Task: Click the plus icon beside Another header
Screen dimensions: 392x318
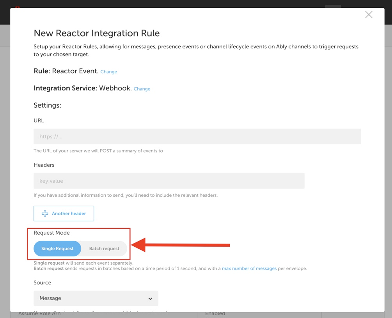Action: click(45, 214)
